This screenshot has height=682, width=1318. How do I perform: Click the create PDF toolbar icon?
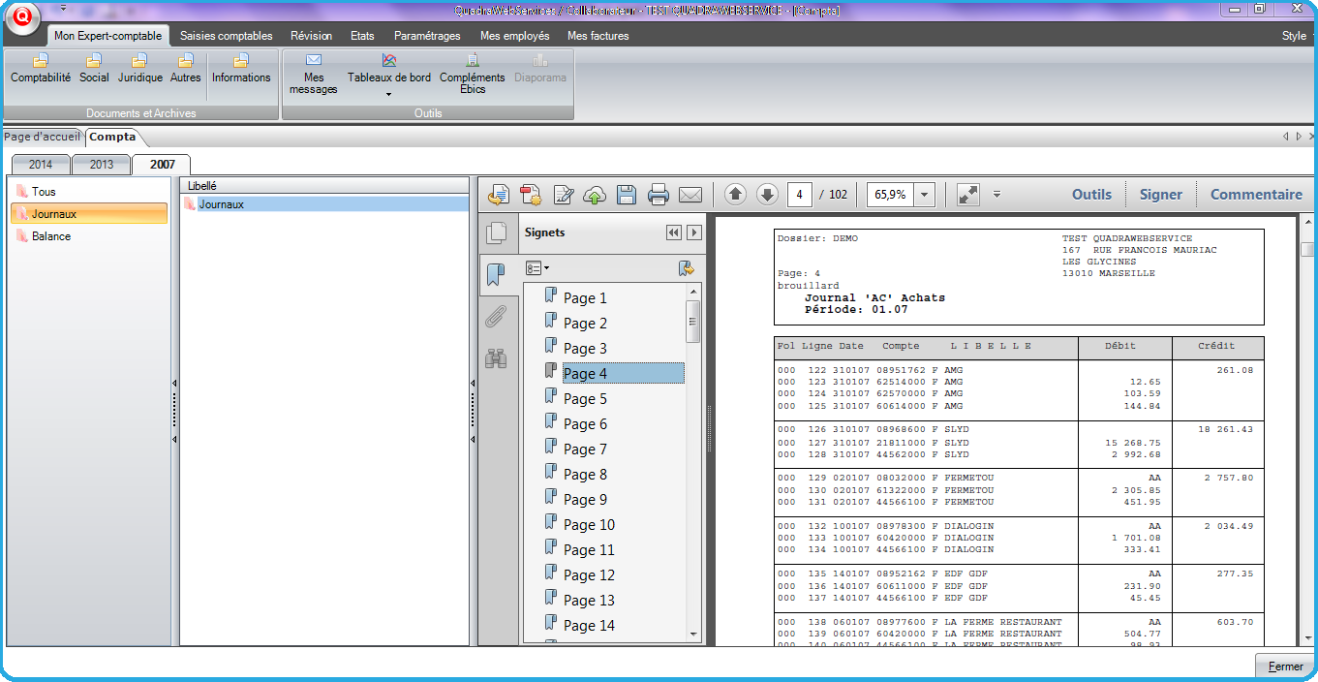(531, 195)
